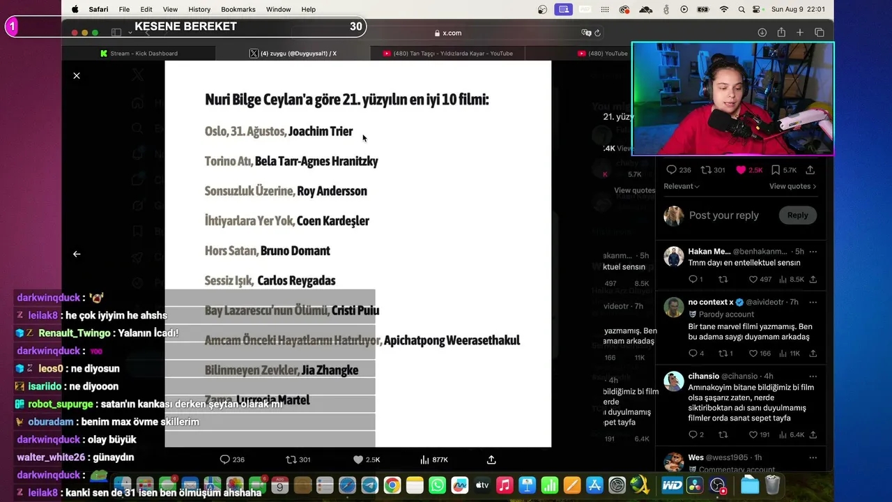Open the File menu
Image resolution: width=892 pixels, height=502 pixels.
click(124, 9)
